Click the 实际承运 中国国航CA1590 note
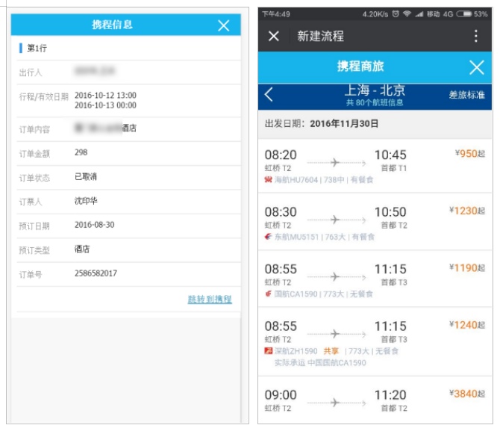The width and height of the screenshot is (500, 431). coord(320,363)
